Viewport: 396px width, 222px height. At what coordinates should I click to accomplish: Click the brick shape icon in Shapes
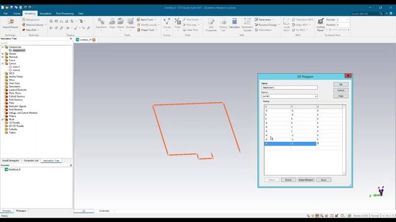coord(51,21)
